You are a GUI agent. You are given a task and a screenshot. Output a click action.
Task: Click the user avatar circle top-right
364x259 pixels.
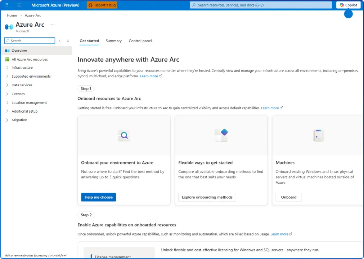coord(348,14)
